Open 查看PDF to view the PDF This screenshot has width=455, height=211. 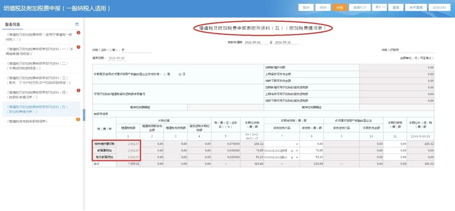point(359,8)
